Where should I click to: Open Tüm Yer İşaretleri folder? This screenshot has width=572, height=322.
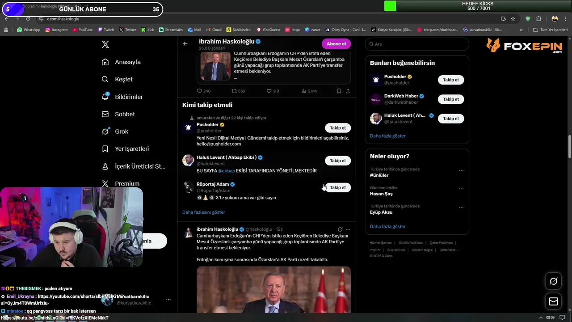click(550, 30)
